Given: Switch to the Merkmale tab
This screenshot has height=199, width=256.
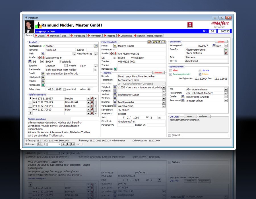Looking at the screenshot, I should [x=53, y=36].
